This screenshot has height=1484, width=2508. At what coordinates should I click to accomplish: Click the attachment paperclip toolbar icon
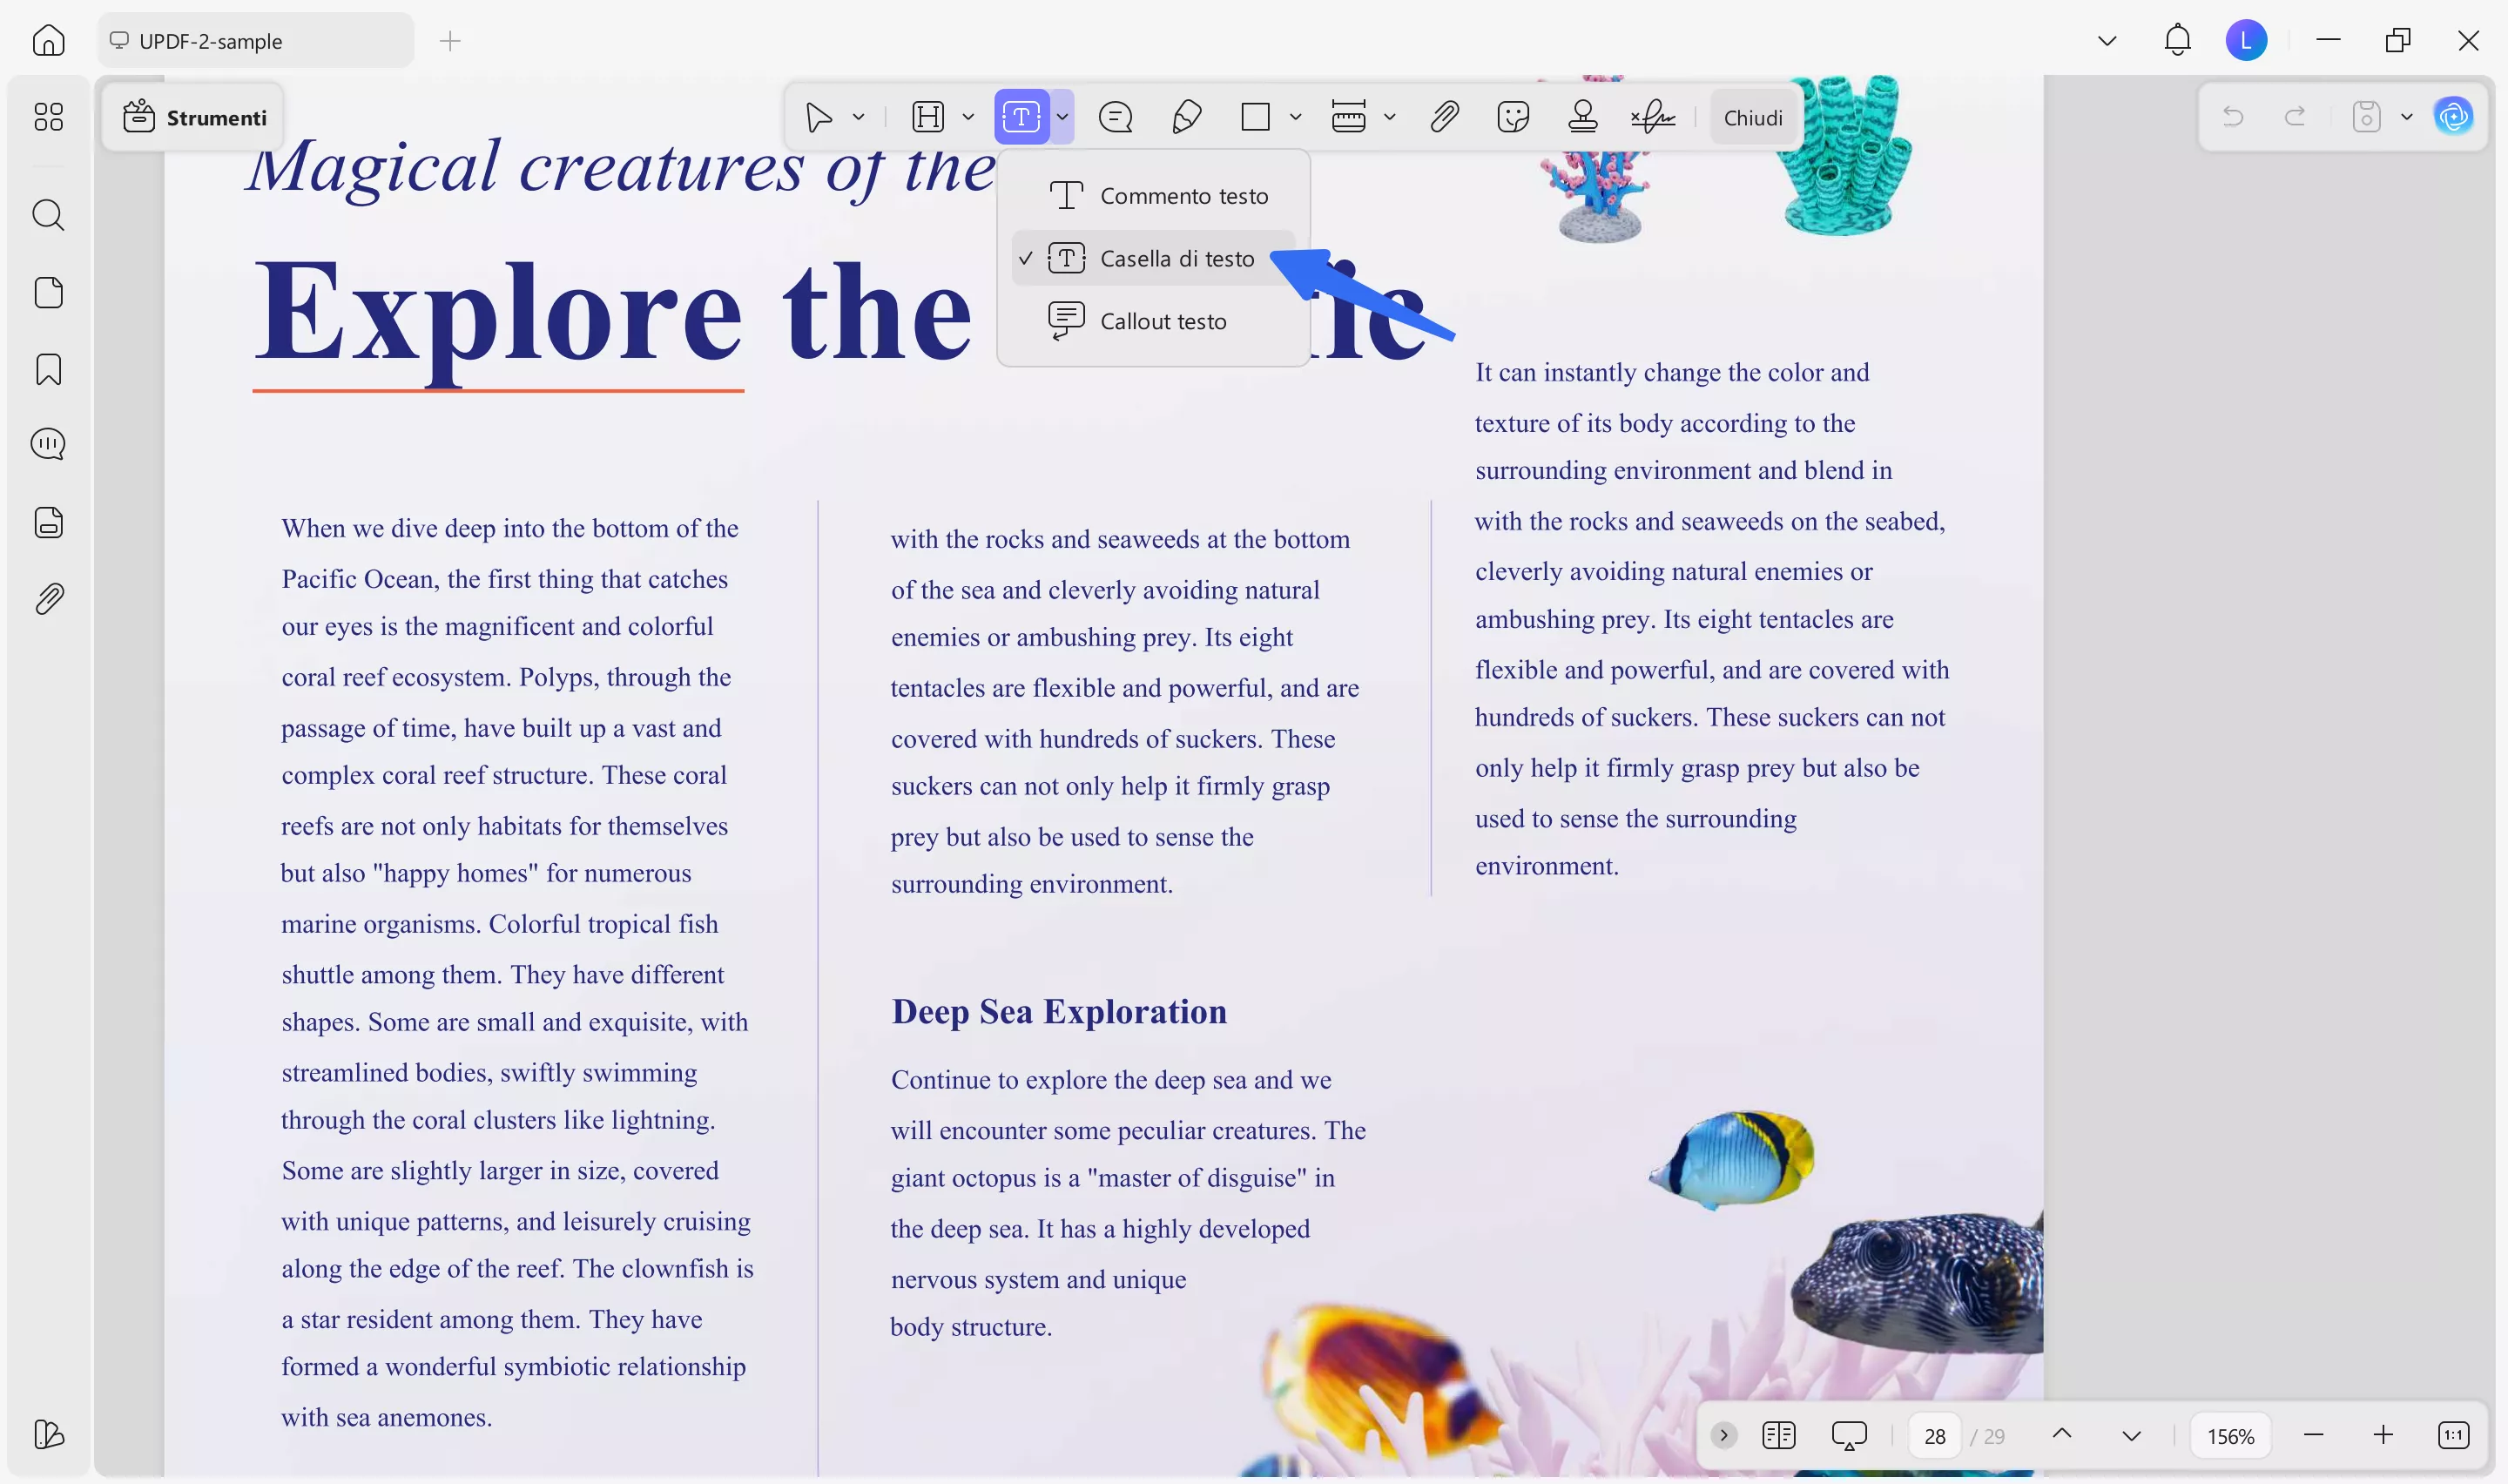(1444, 118)
